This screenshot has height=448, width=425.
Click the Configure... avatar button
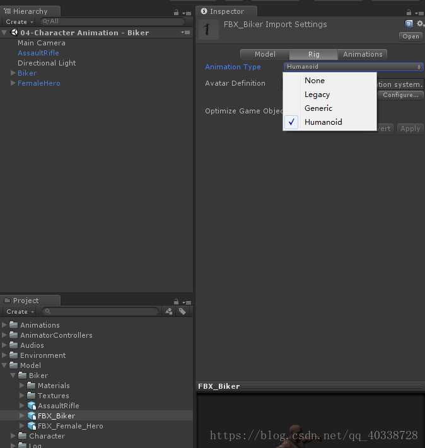pyautogui.click(x=400, y=95)
